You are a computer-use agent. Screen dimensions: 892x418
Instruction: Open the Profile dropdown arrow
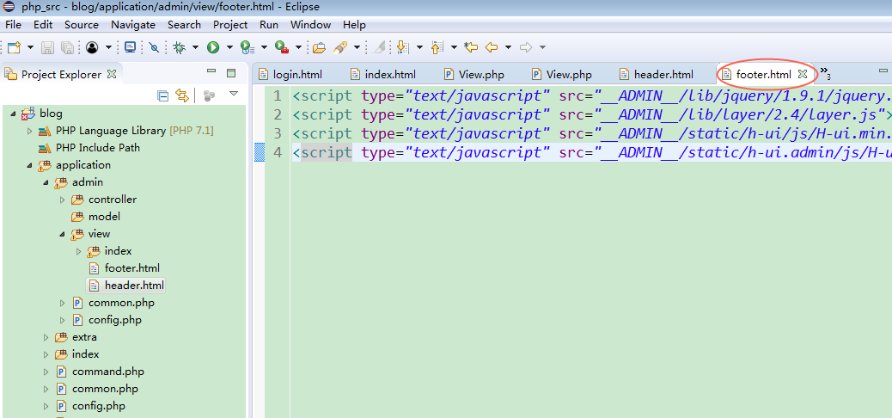point(264,47)
